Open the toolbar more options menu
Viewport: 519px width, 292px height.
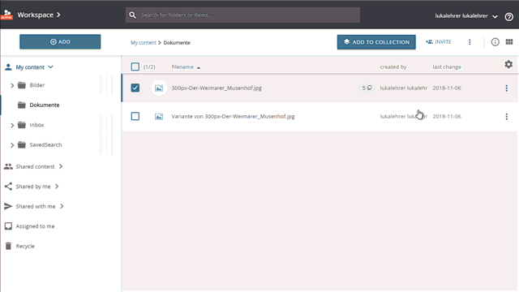click(x=470, y=42)
